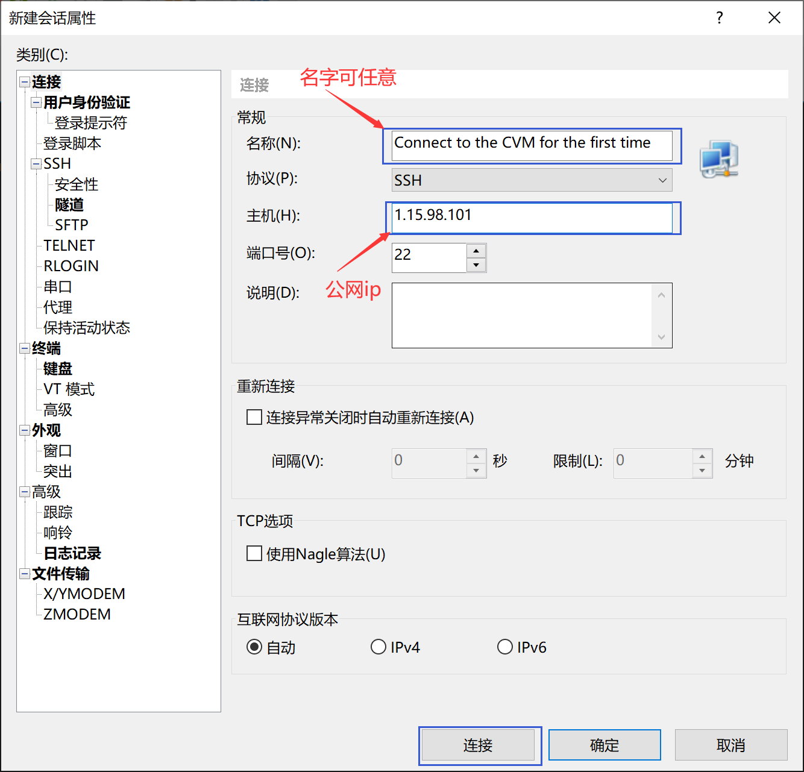This screenshot has height=772, width=804.
Task: Select 用户身份验证 in the tree
Action: [x=87, y=102]
